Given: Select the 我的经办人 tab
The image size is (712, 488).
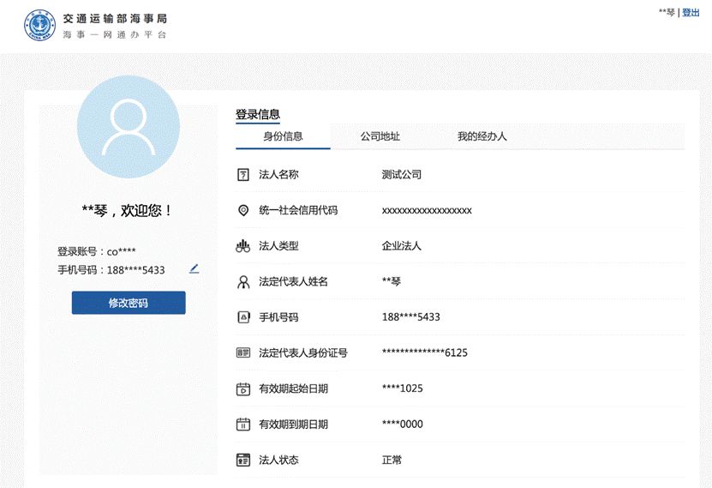Looking at the screenshot, I should (x=482, y=136).
